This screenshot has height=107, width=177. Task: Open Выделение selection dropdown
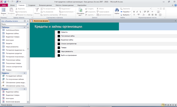(65, 9)
